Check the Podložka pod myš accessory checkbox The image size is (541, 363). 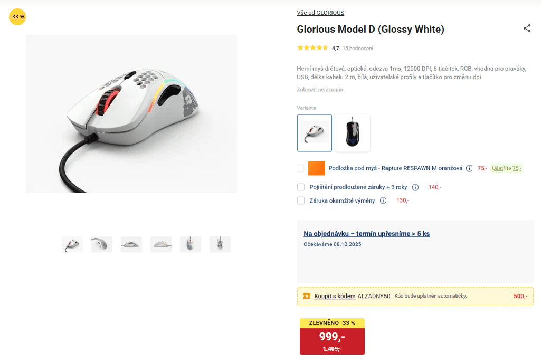tap(300, 168)
